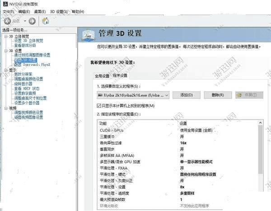Click the 功能 column header
Viewport: 271px width, 211px height.
[x=103, y=123]
